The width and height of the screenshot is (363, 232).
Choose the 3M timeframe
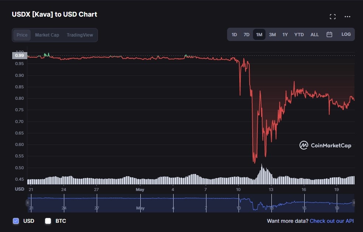[272, 34]
